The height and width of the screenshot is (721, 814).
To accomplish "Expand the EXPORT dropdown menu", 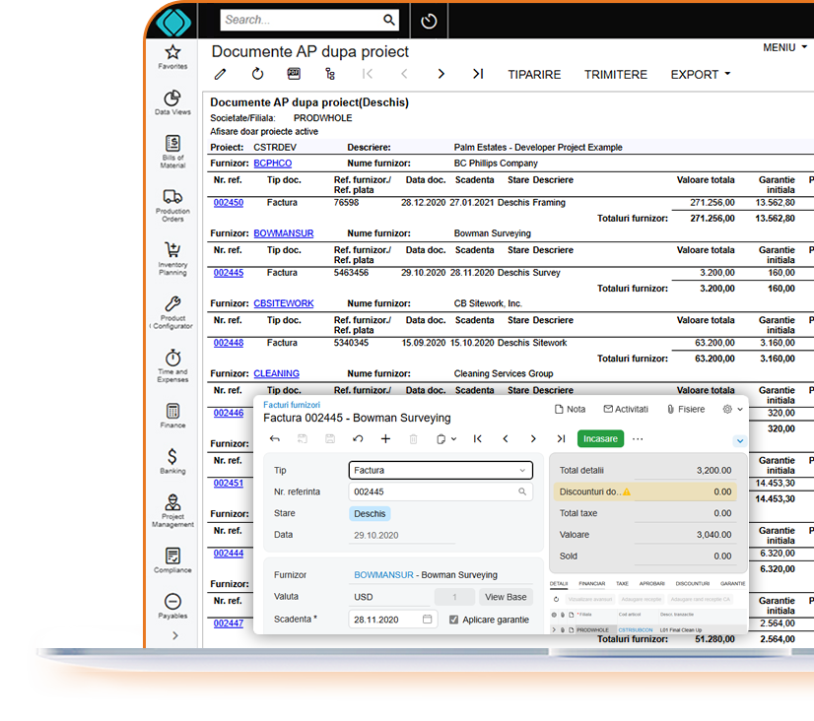I will [700, 74].
